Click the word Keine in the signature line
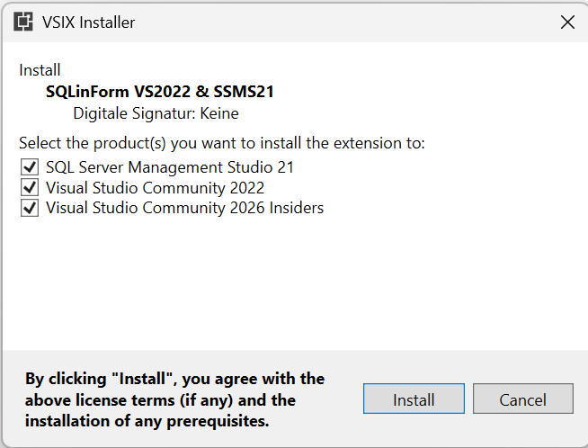Screen dimensions: 588x448 pyautogui.click(x=218, y=113)
